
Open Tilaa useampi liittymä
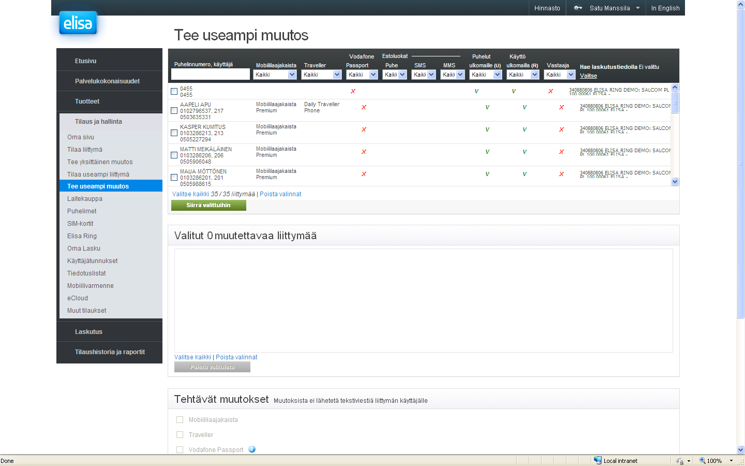98,174
